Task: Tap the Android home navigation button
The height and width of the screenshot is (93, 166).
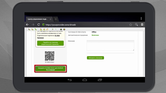Action: click(85, 80)
